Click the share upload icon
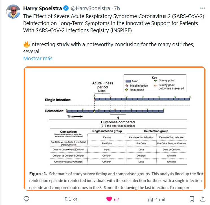 (x=203, y=199)
